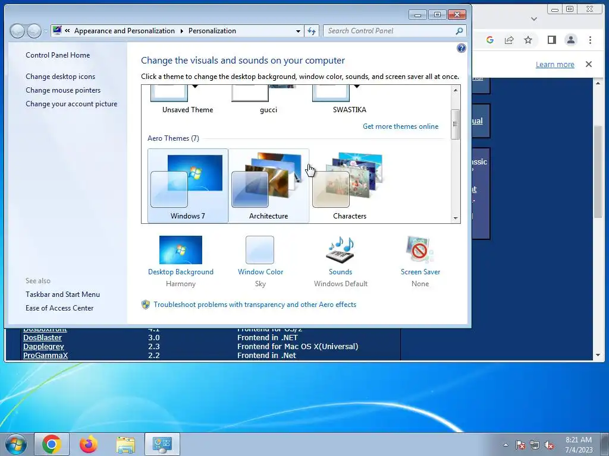Open Desktop Background settings icon
This screenshot has height=456, width=609.
tap(181, 250)
